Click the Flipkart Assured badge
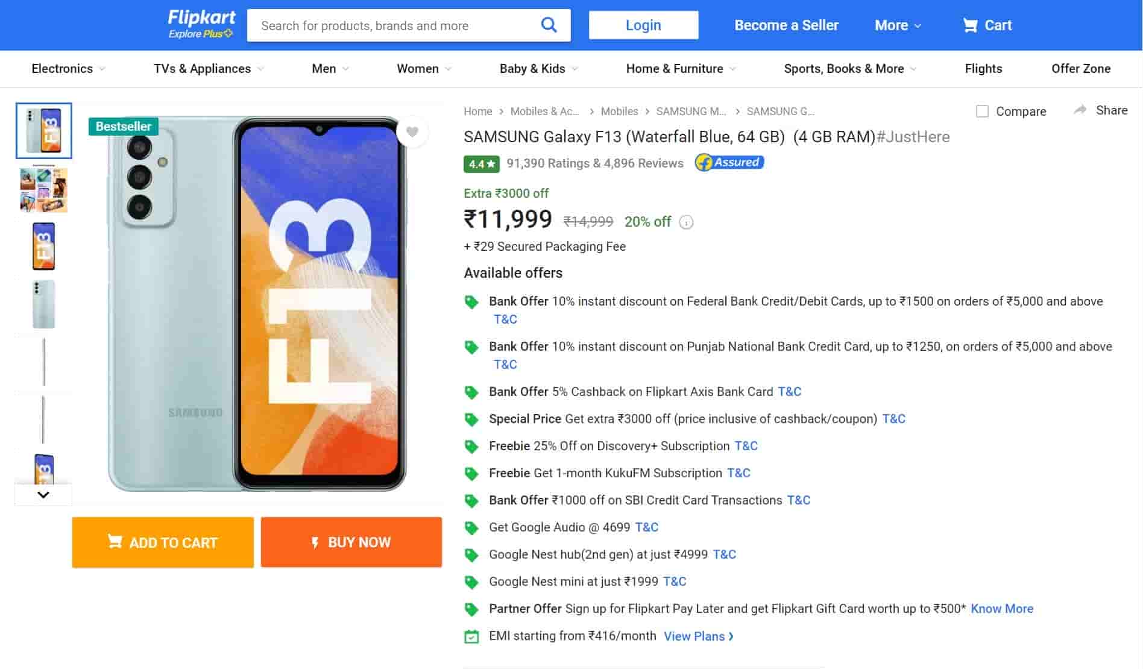The image size is (1143, 669). pyautogui.click(x=729, y=162)
